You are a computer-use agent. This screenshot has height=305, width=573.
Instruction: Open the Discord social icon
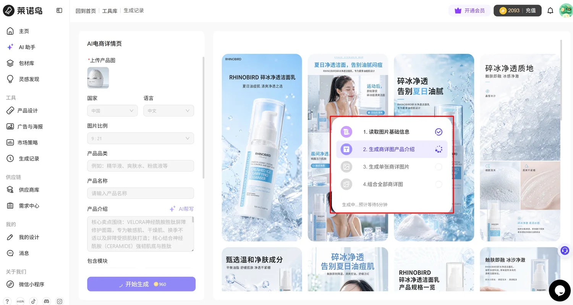tap(47, 301)
